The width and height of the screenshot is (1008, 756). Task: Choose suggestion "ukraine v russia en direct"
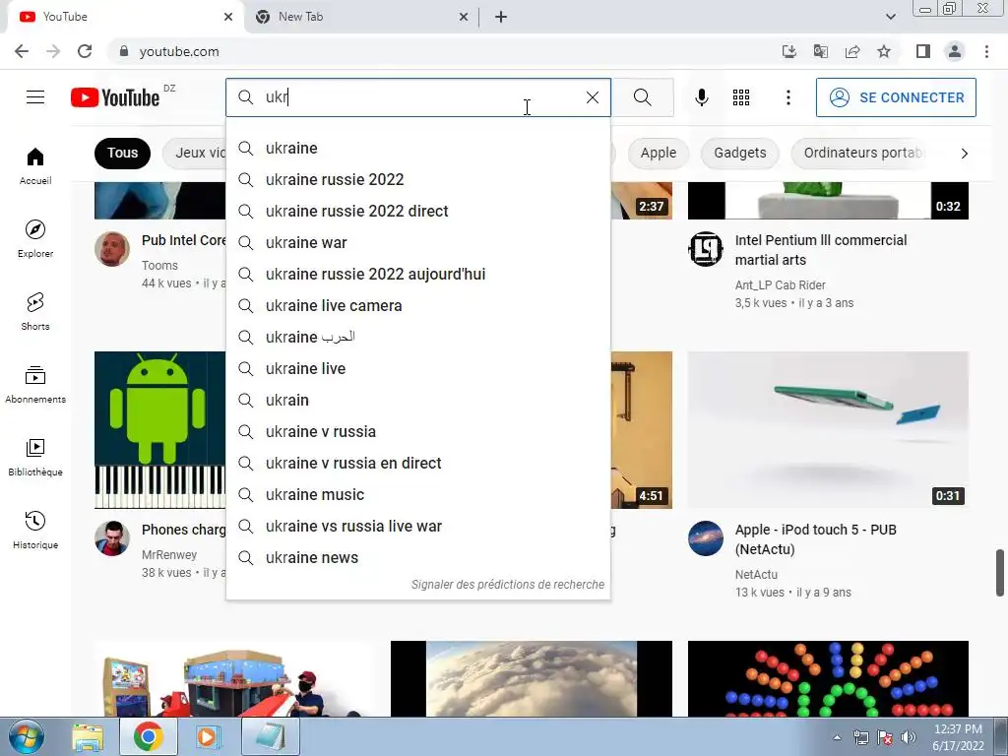click(x=417, y=463)
